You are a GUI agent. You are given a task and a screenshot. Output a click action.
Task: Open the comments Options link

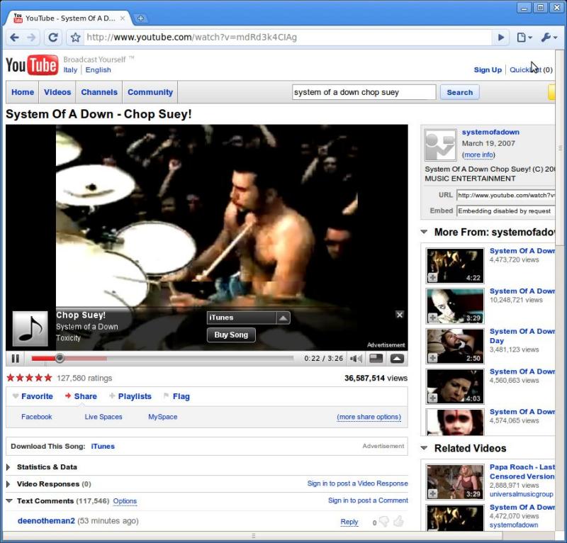[x=125, y=501]
